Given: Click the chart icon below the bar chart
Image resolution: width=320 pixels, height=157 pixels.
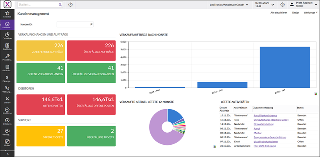Looking at the screenshot, I should [316, 94].
